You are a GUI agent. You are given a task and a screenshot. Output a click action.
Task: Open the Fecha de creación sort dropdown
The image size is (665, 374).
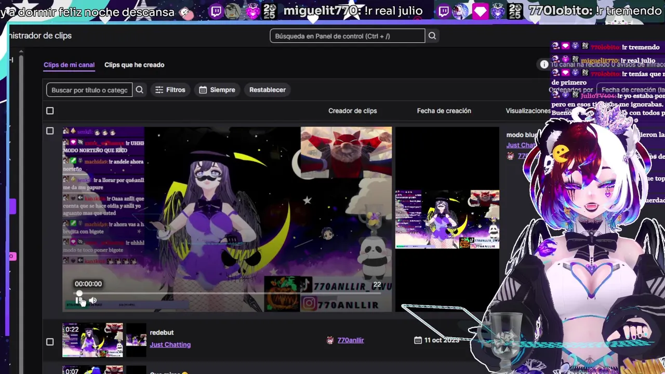(630, 90)
